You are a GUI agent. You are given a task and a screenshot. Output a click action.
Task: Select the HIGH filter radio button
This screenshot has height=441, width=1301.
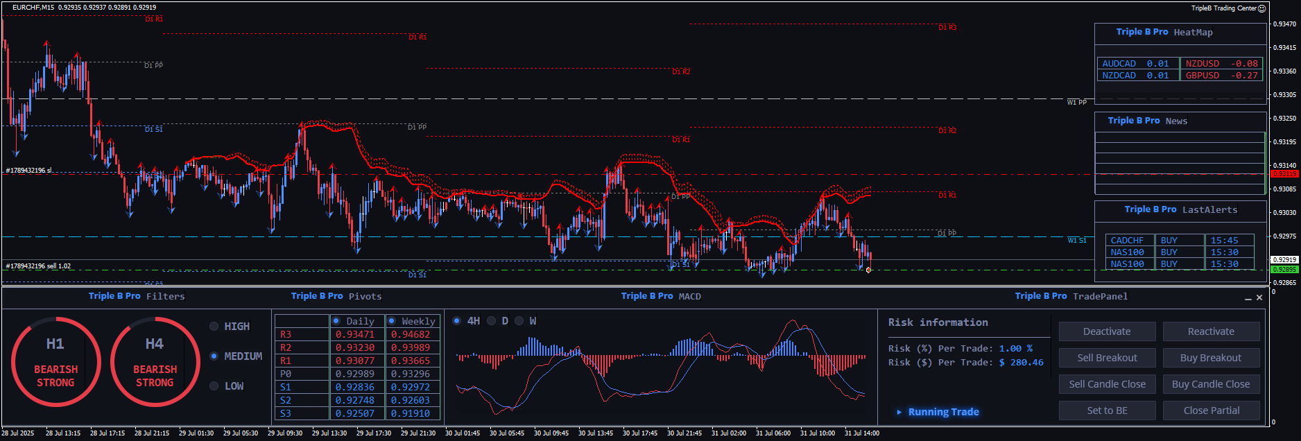[214, 327]
